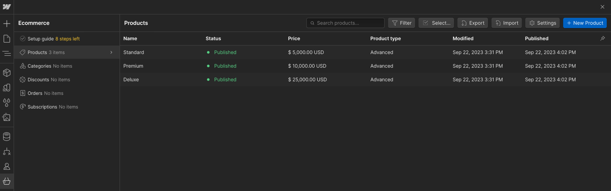Screen dimensions: 611x191
Task: Click Published status of Standard
Action: [x=225, y=52]
